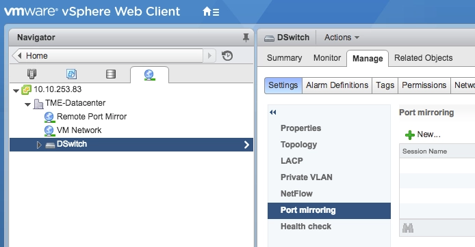Switch to Storage inventory icon
Screen dimensions: 475x247
111,74
